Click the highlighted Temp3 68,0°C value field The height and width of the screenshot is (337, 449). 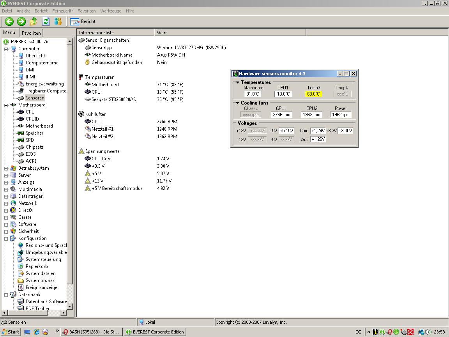[x=313, y=94]
